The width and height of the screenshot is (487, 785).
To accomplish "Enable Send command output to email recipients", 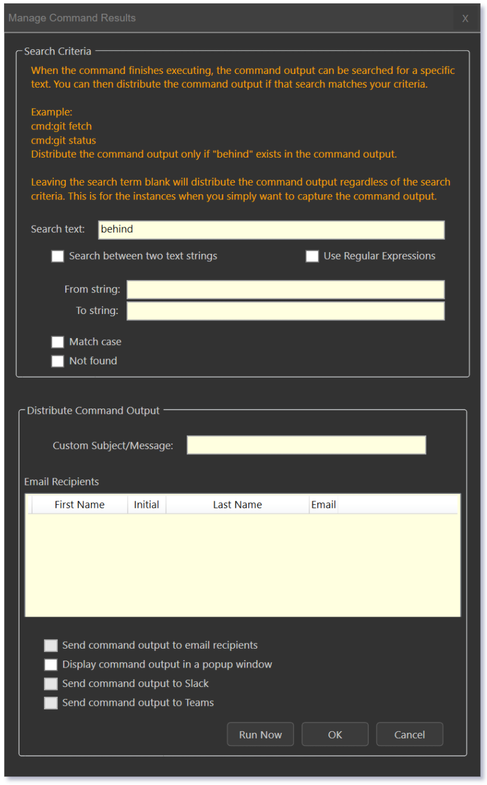I will point(51,646).
